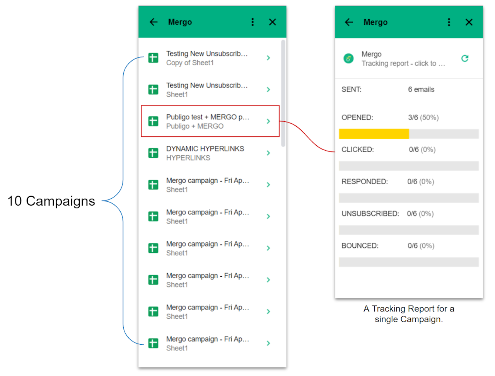
Task: Go back using arrow in tracking report panel
Action: pos(349,22)
